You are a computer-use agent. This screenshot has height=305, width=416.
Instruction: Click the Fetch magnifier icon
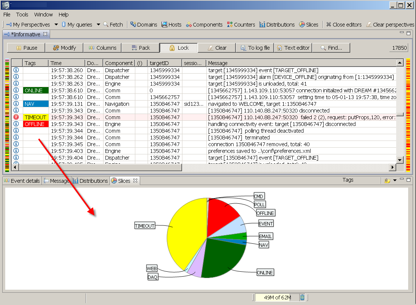pos(106,24)
